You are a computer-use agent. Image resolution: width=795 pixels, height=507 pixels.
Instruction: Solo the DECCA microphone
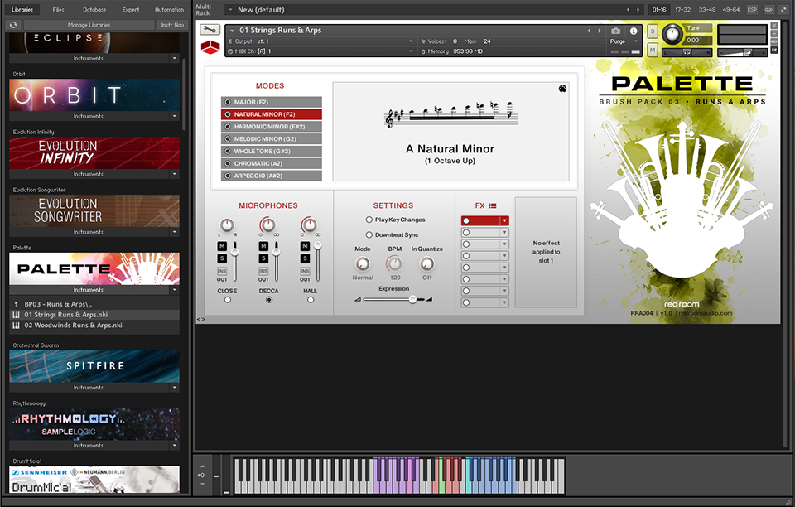tap(263, 258)
